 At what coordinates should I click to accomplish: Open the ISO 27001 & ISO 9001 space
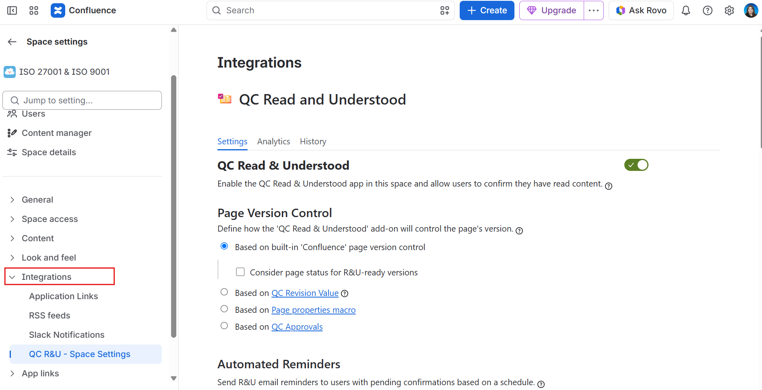coord(64,72)
